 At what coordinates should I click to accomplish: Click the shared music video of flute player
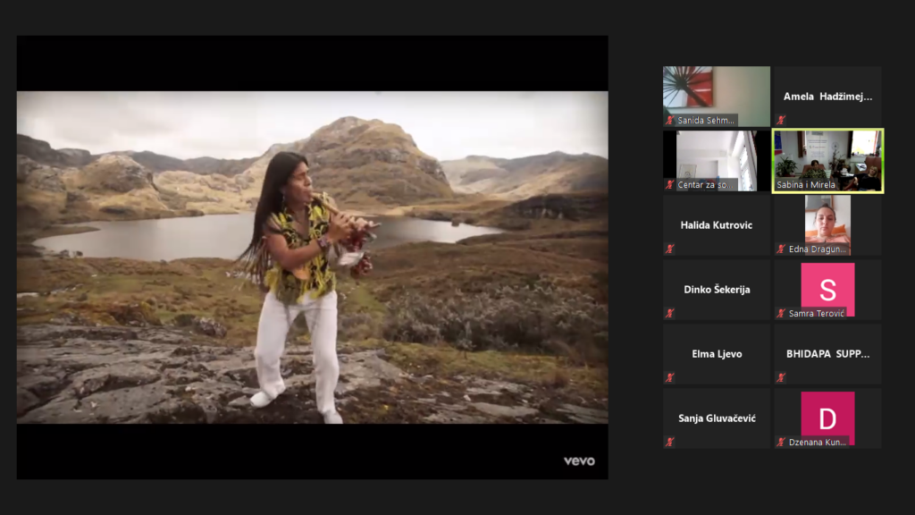tap(312, 257)
